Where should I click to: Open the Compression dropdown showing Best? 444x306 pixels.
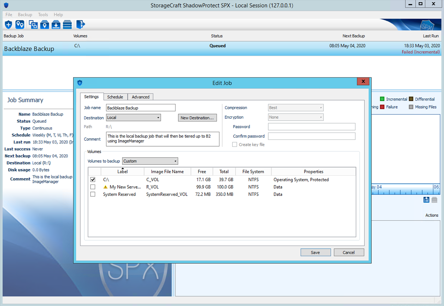click(x=296, y=107)
